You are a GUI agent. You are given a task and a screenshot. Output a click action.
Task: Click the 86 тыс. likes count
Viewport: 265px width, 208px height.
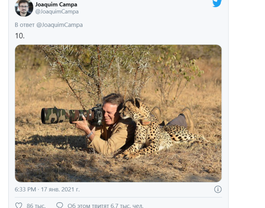coord(36,205)
